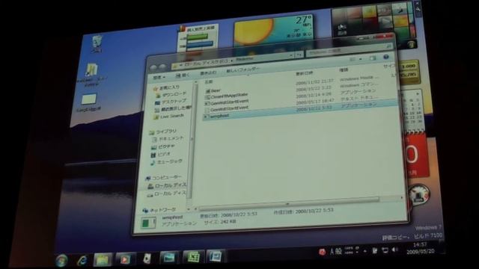Viewport: 479px width, 269px height.
Task: Open the picture viewer taskbar icon
Action: (x=168, y=258)
